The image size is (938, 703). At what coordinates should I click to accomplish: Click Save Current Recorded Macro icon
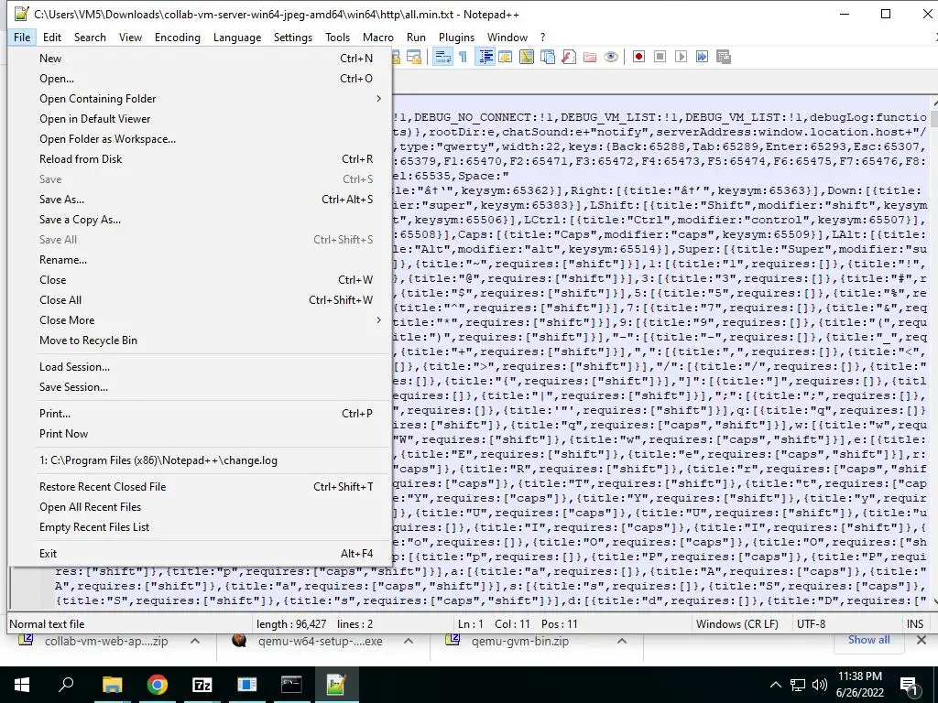click(724, 57)
